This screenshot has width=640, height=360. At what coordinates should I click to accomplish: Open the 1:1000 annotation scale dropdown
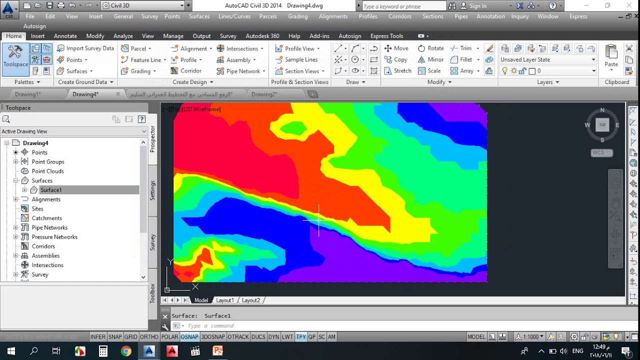[x=529, y=337]
